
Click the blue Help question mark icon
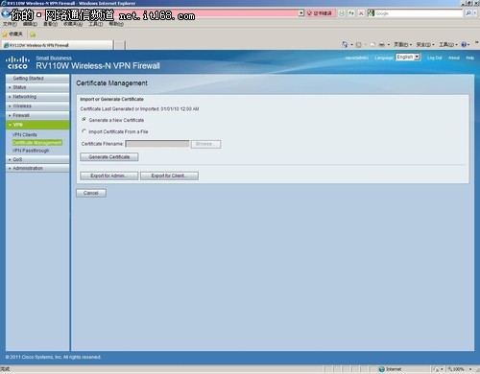coord(464,45)
